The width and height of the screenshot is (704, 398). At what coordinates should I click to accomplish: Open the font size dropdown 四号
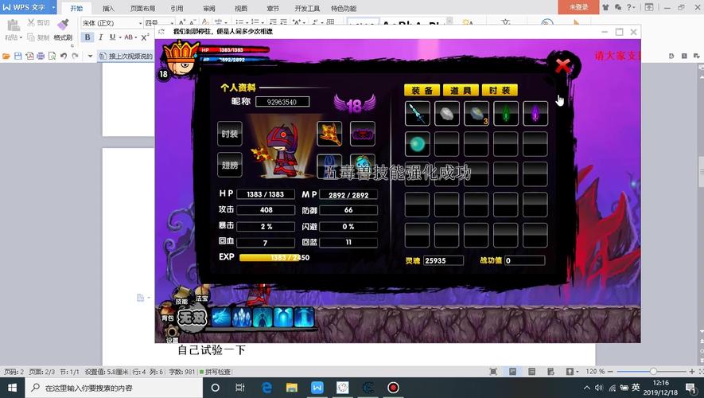tap(172, 23)
